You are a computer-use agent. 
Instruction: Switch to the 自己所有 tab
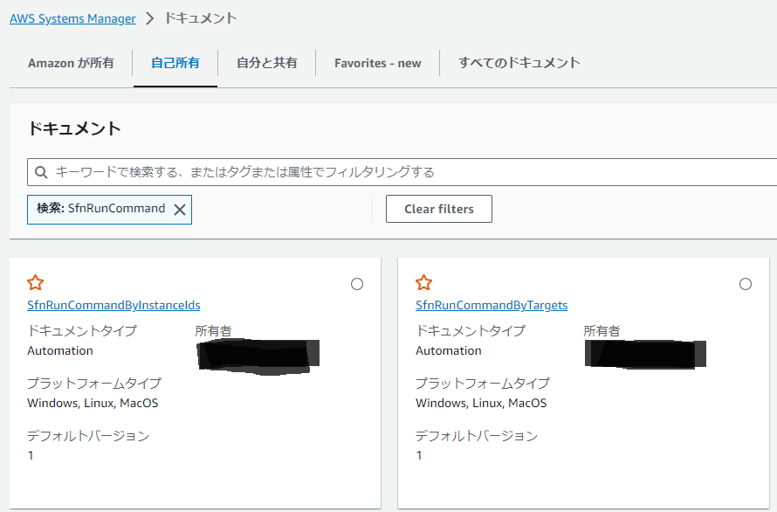click(x=175, y=63)
